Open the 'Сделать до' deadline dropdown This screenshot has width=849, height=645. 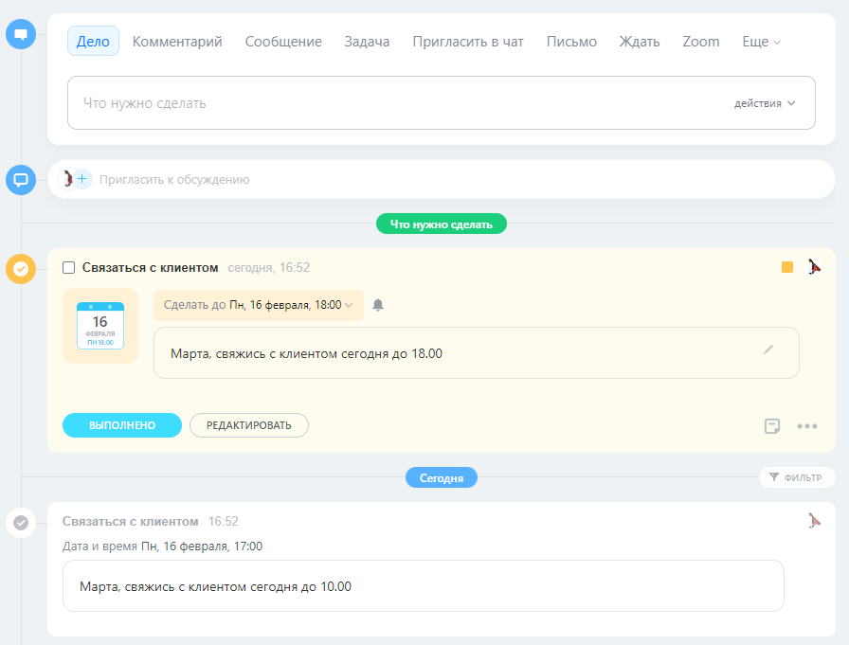(258, 305)
